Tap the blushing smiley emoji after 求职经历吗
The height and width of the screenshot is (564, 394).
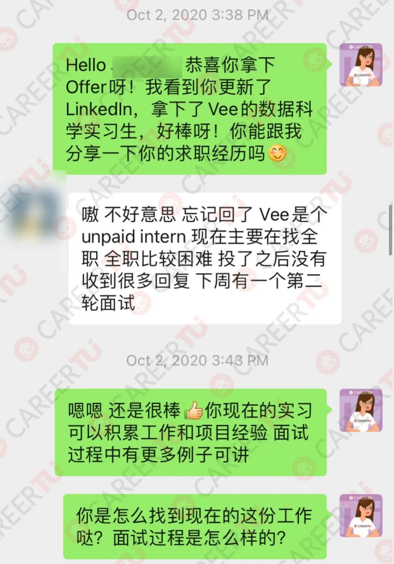pyautogui.click(x=277, y=153)
